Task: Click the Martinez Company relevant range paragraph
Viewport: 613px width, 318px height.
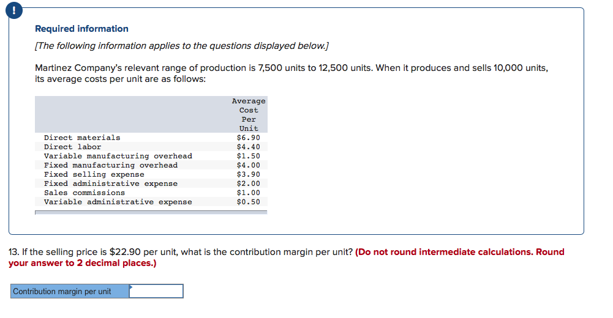Action: pyautogui.click(x=291, y=73)
